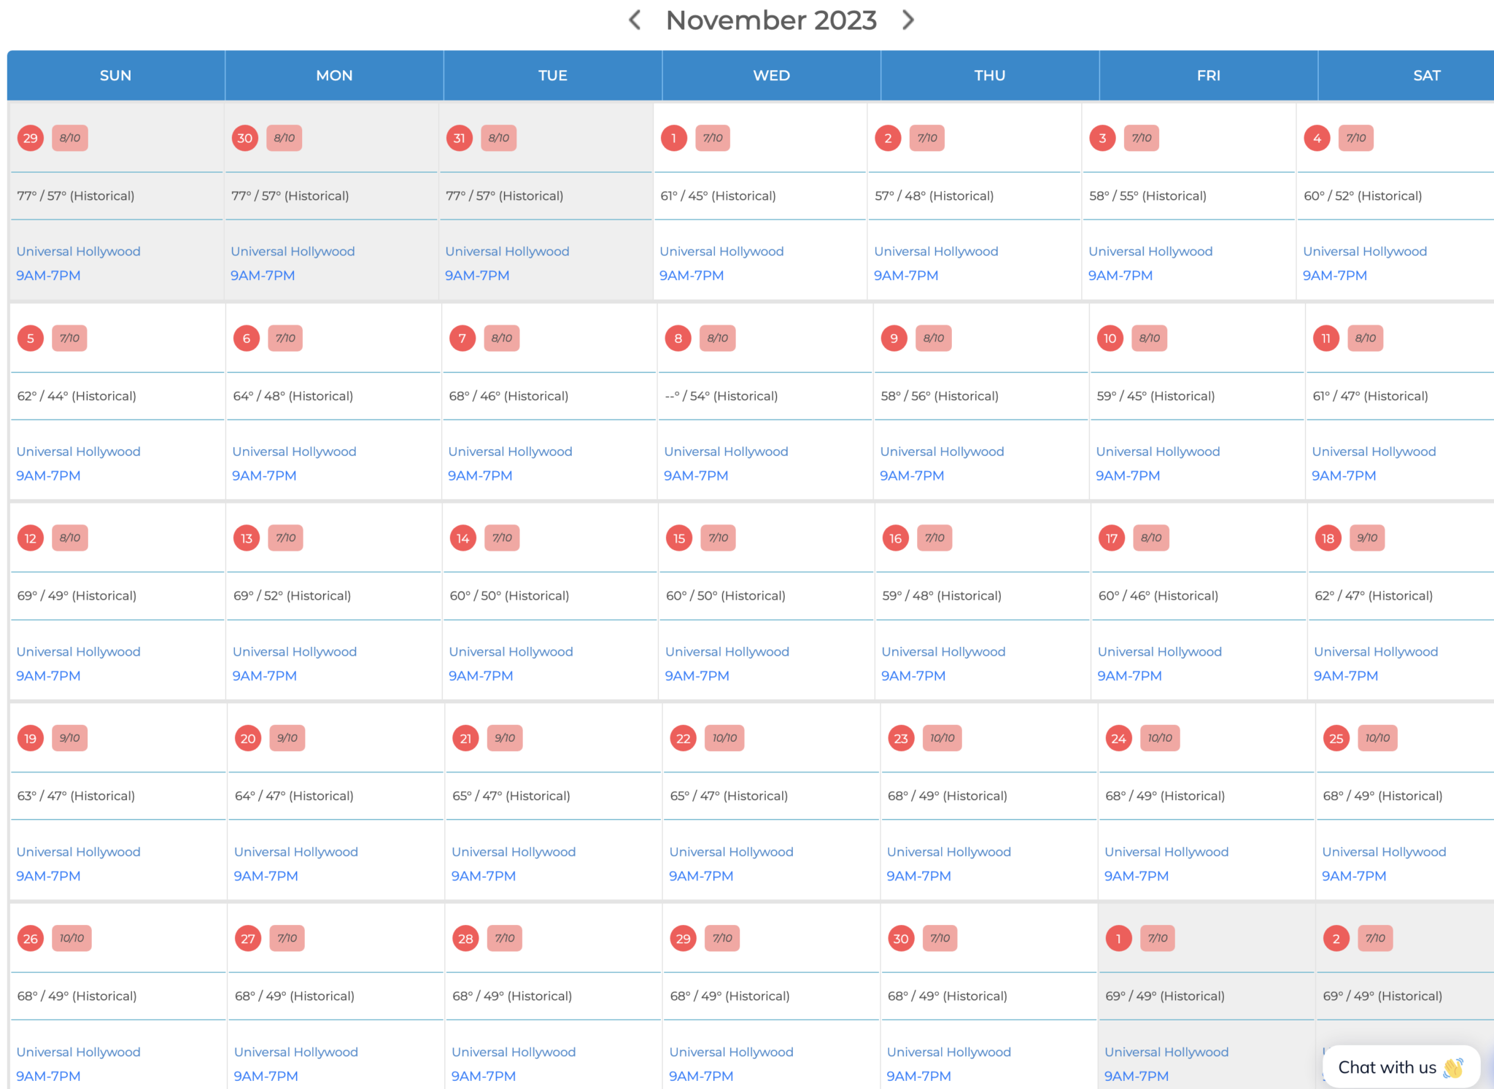The height and width of the screenshot is (1089, 1494).
Task: Open Universal Hollywood link on November 20
Action: [x=295, y=852]
